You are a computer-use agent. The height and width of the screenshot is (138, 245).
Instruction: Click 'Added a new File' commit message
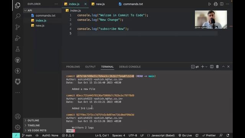point(83,89)
